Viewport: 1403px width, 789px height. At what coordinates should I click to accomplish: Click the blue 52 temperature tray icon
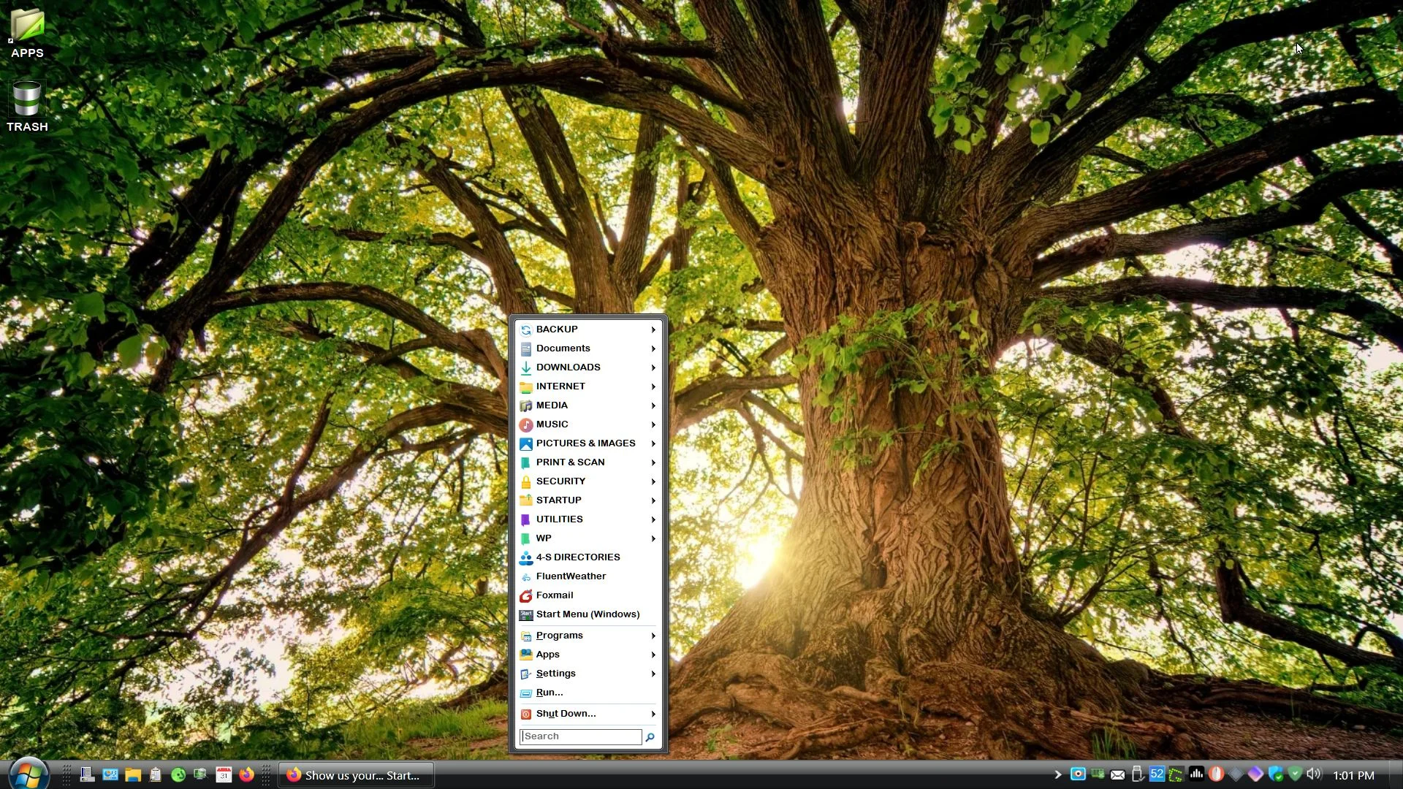pos(1157,774)
